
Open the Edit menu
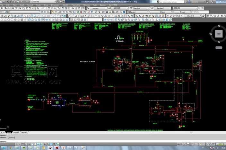pos(8,5)
